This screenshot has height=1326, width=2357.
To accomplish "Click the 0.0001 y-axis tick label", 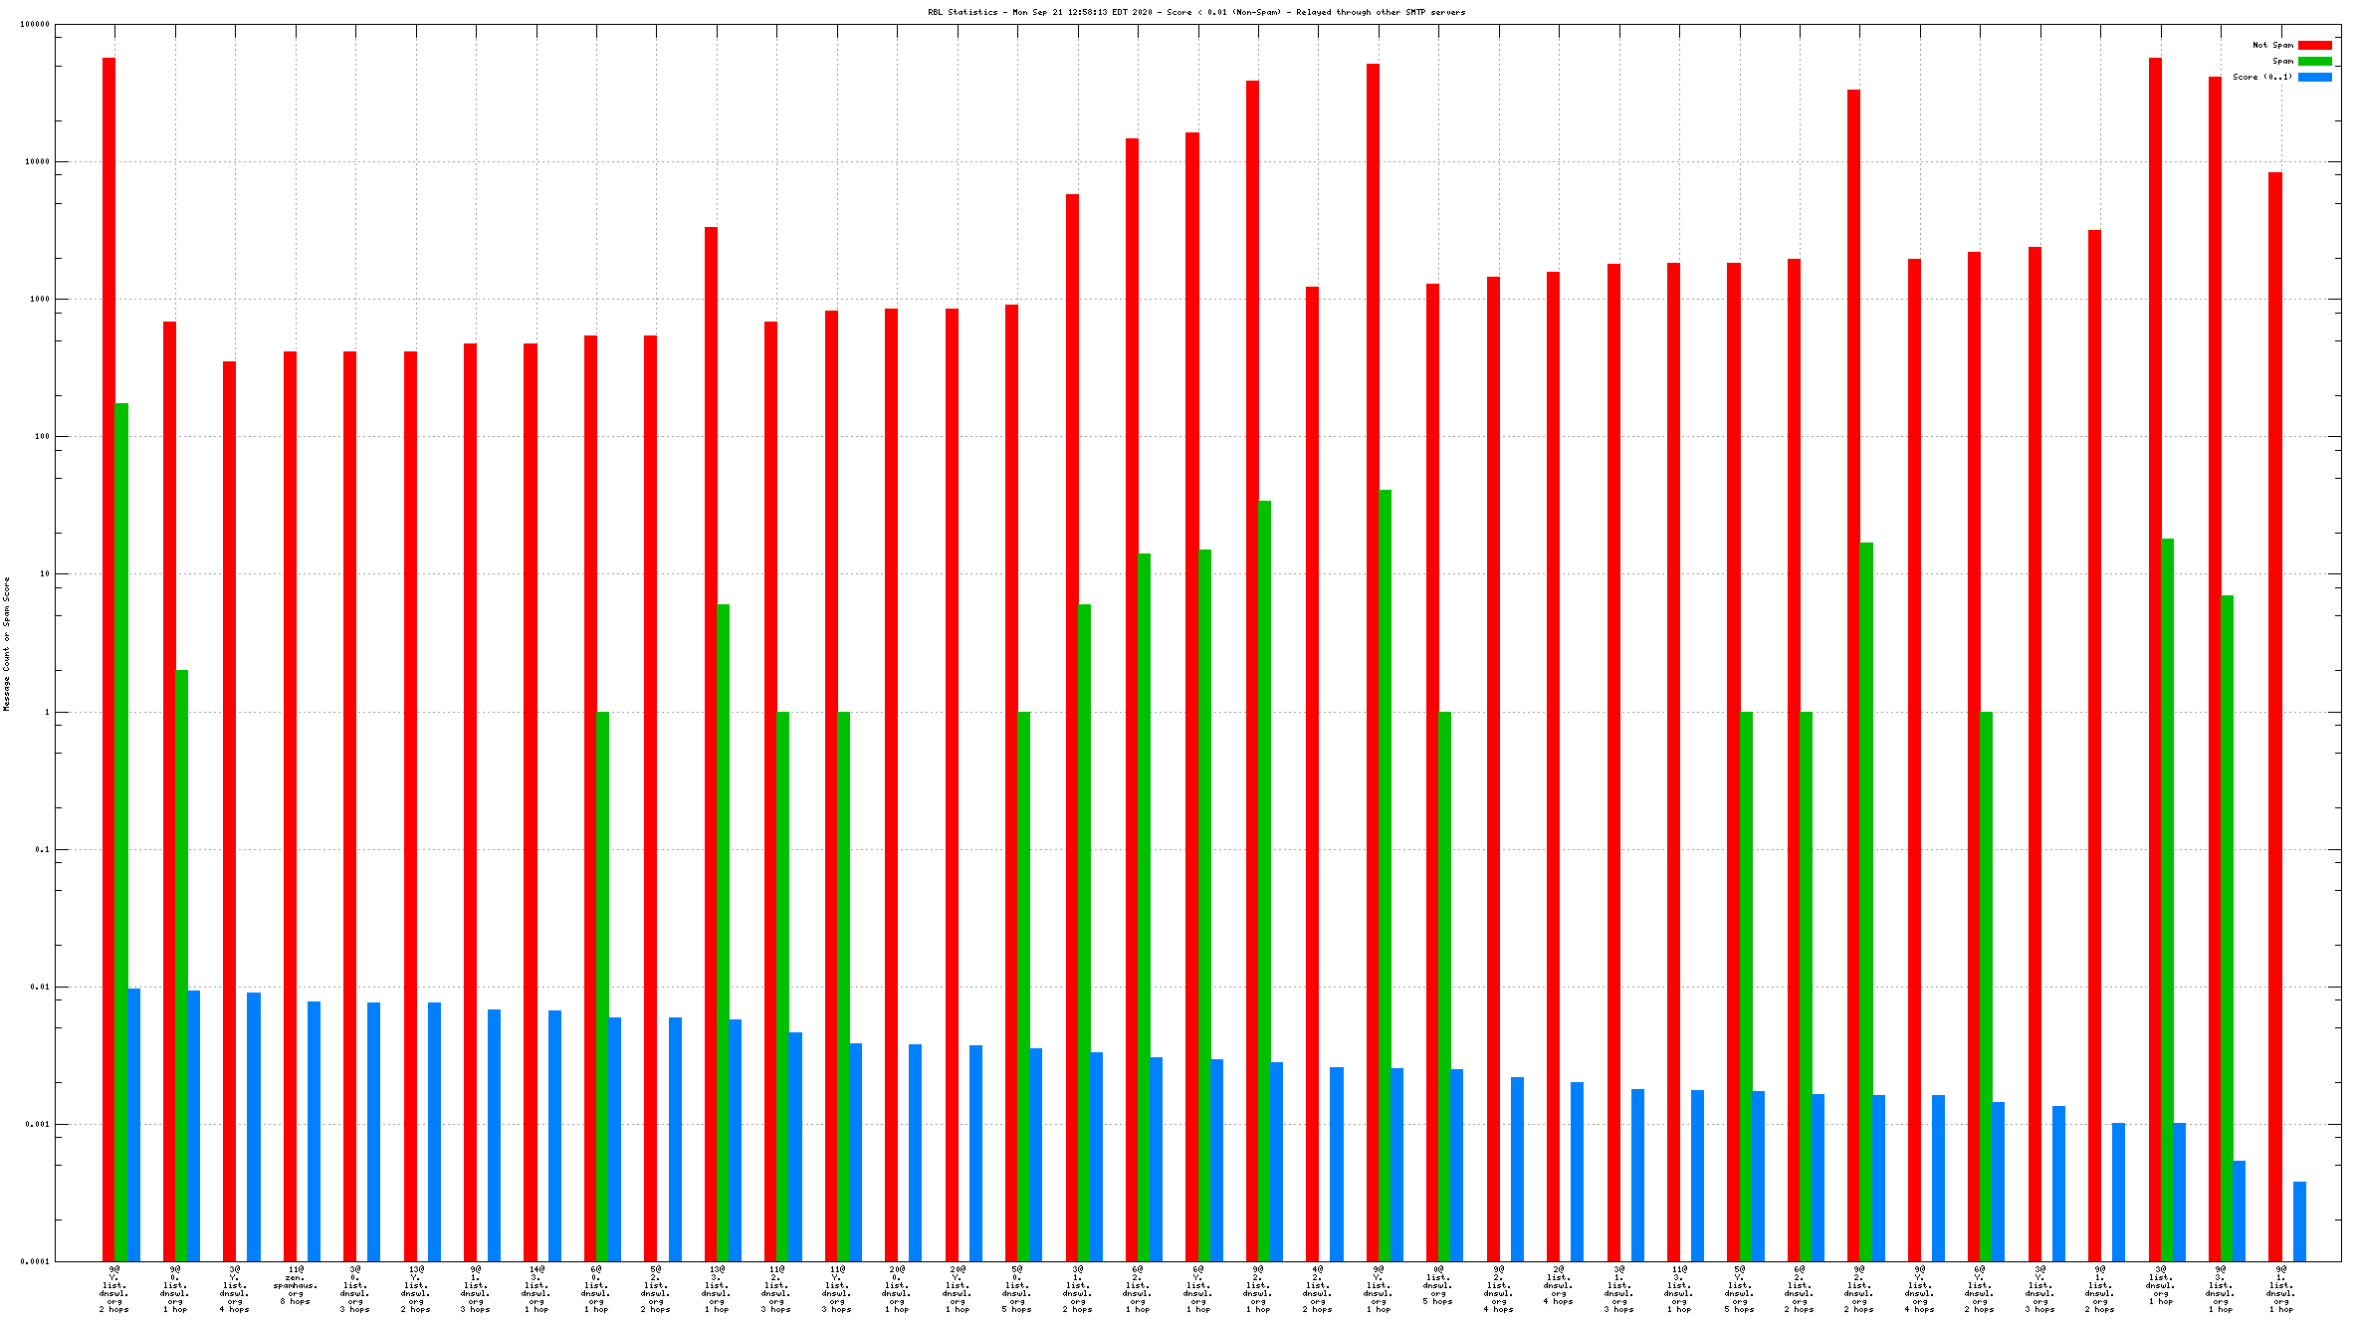I will pyautogui.click(x=36, y=1261).
